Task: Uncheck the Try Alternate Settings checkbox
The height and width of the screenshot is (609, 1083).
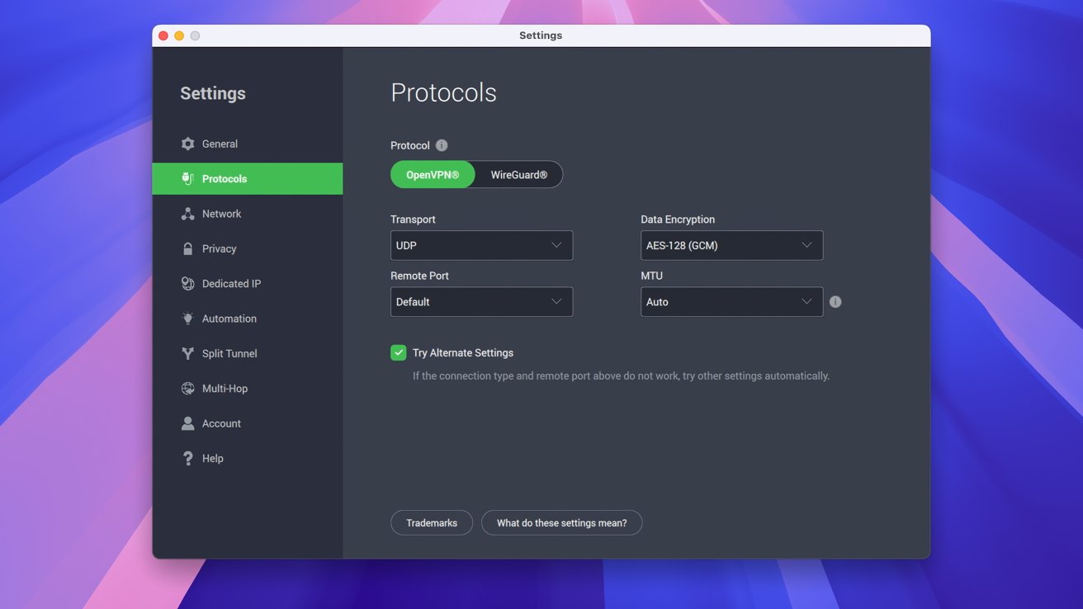Action: 399,352
